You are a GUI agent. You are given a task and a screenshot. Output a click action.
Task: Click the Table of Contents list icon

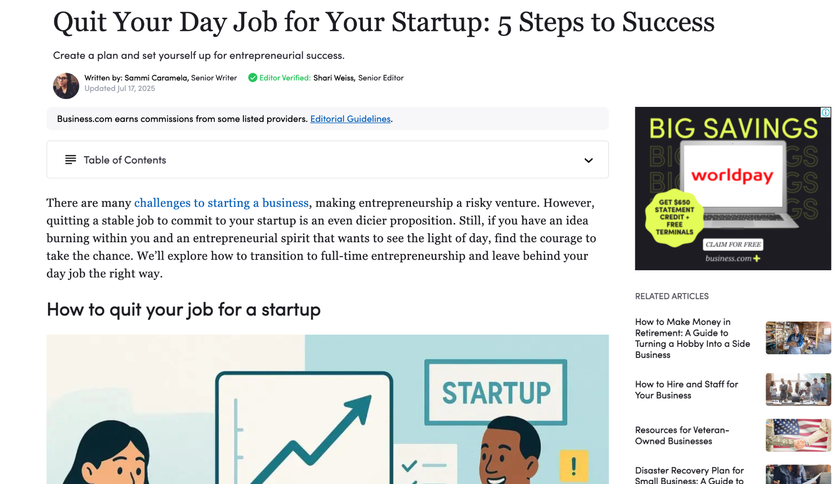tap(71, 160)
